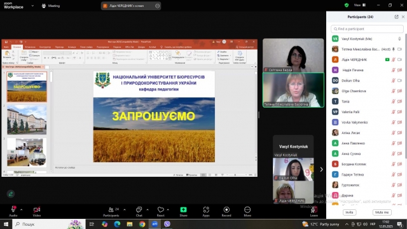Click microphone icon for Vasyl Kostyniuk (Me)
Viewport: 407px width, 229px height.
pos(399,39)
